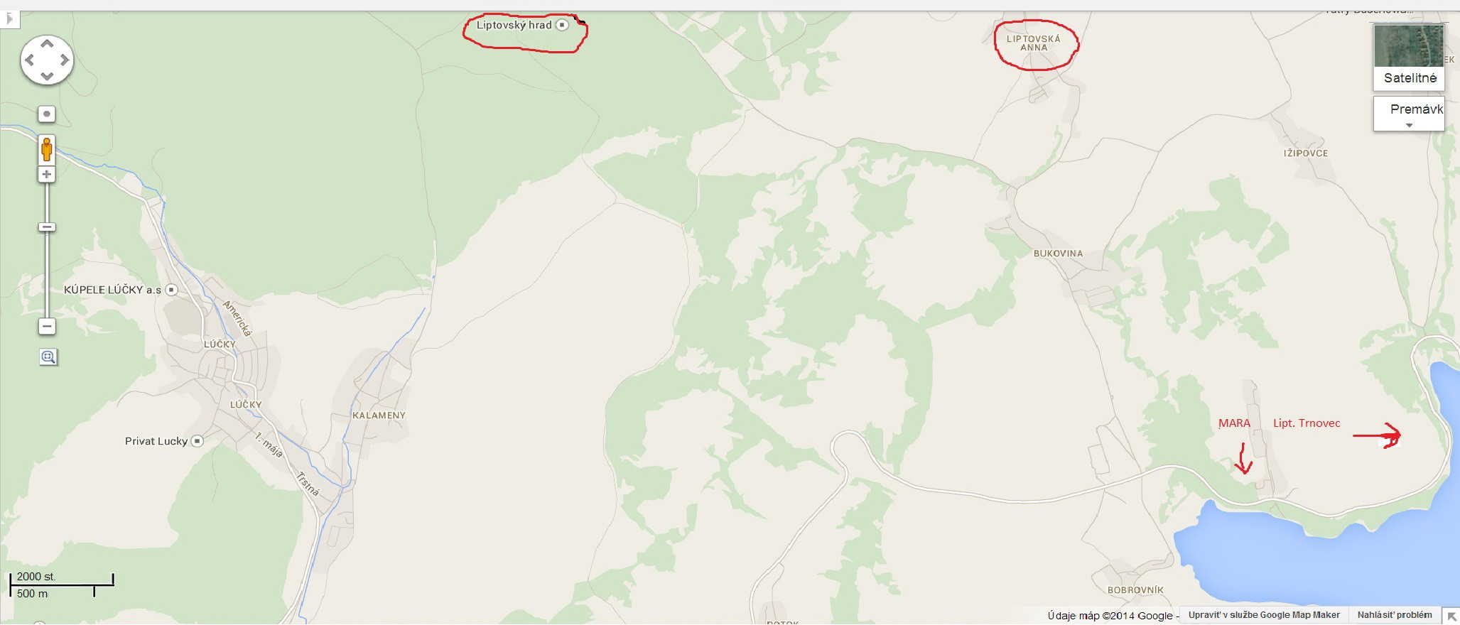Expand the side panel arrow at top-left
The height and width of the screenshot is (625, 1460).
(x=9, y=19)
